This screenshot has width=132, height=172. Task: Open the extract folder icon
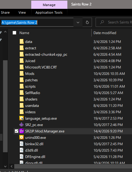pos(22,48)
